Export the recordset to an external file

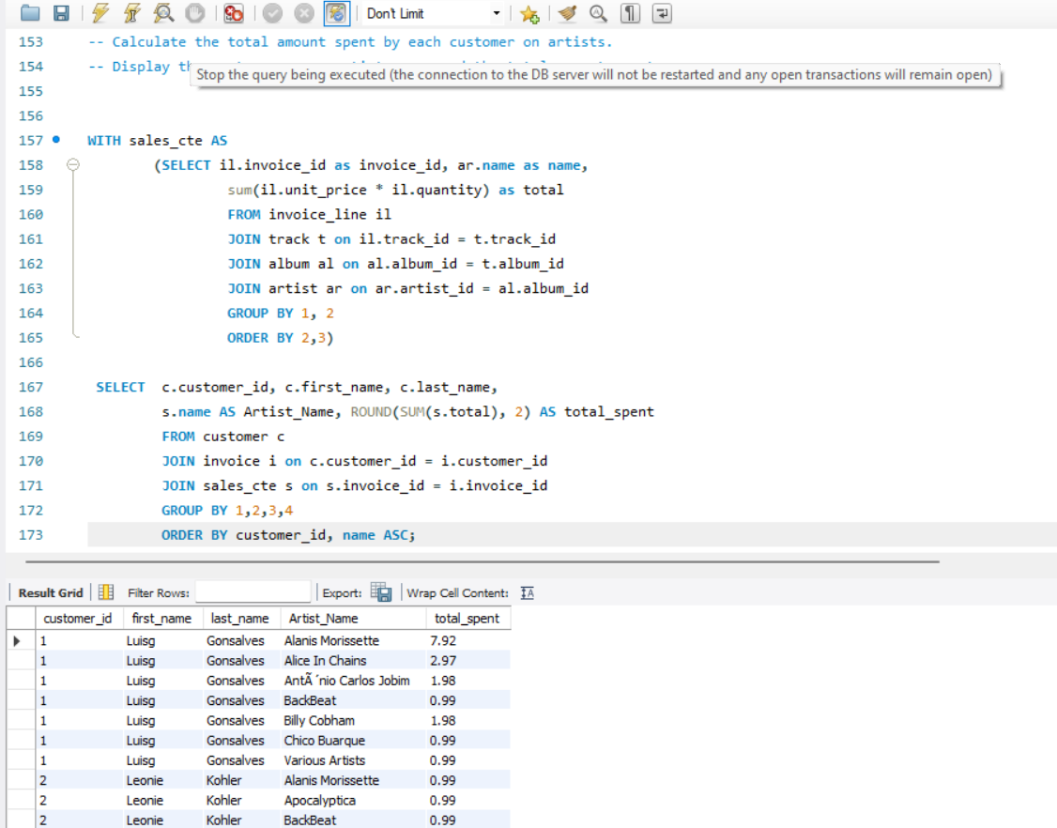[381, 592]
